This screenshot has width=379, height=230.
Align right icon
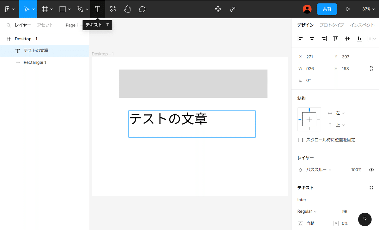tap(324, 39)
